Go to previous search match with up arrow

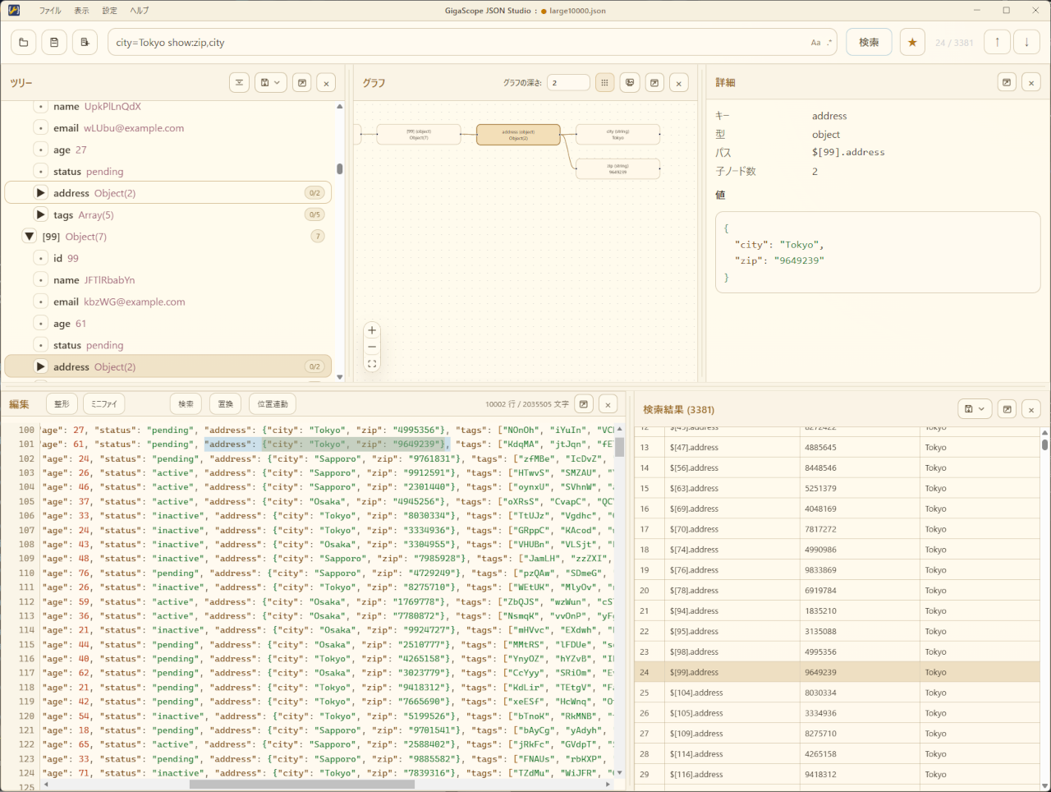click(997, 43)
